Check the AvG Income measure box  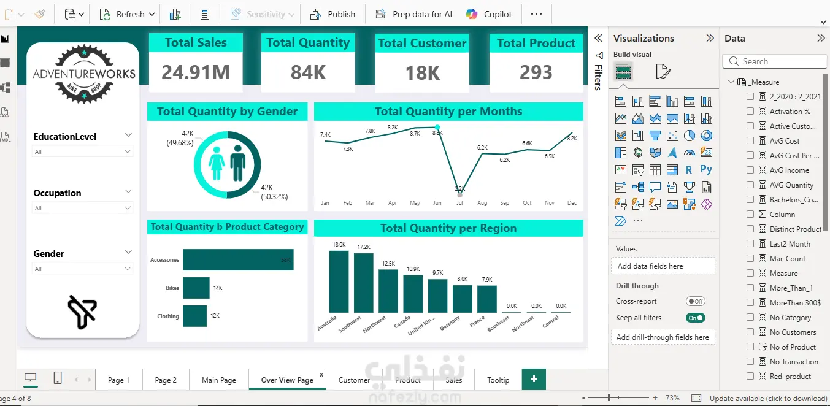click(750, 170)
